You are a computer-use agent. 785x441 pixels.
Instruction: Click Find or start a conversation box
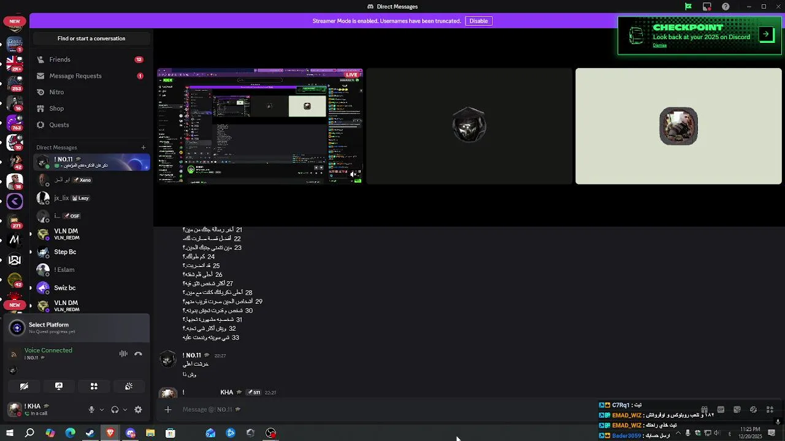91,39
